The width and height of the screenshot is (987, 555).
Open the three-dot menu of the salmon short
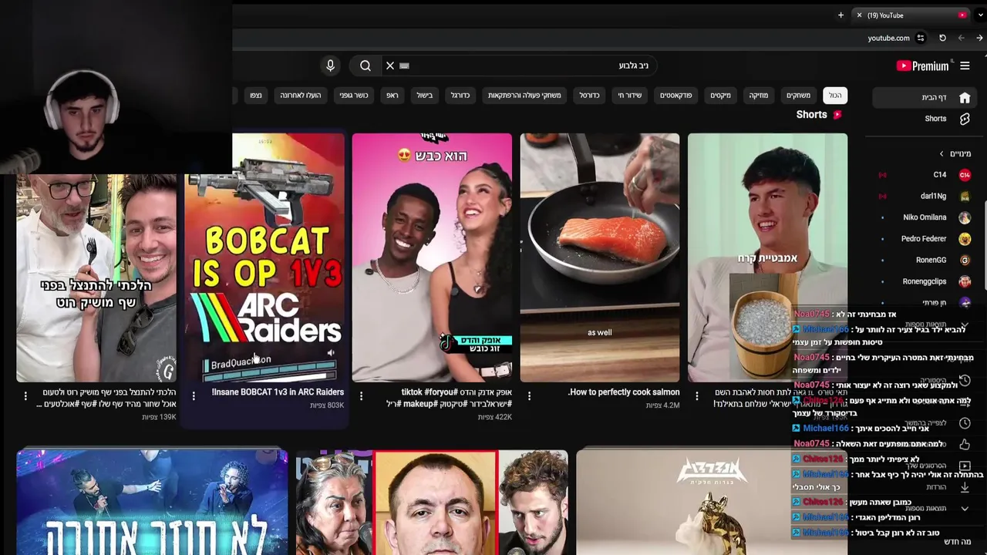529,396
